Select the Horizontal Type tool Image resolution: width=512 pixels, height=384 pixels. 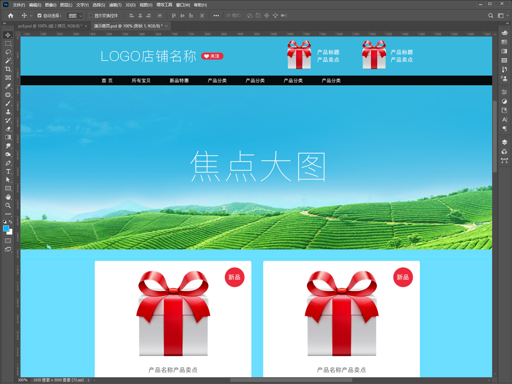tap(8, 171)
